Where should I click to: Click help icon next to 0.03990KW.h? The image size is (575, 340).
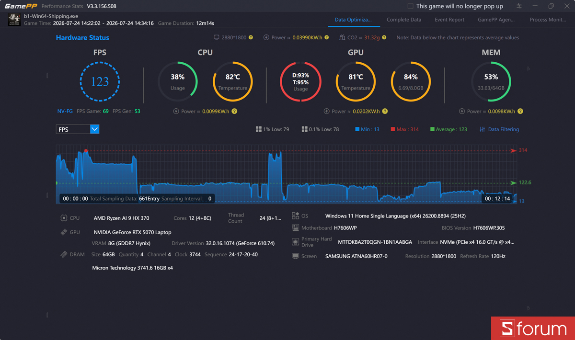[x=327, y=37]
